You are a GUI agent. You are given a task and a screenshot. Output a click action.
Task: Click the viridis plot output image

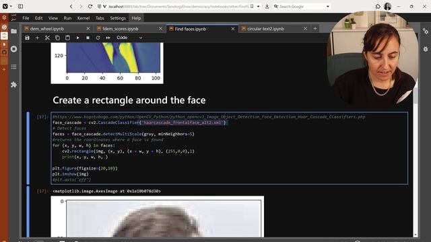pos(107,63)
